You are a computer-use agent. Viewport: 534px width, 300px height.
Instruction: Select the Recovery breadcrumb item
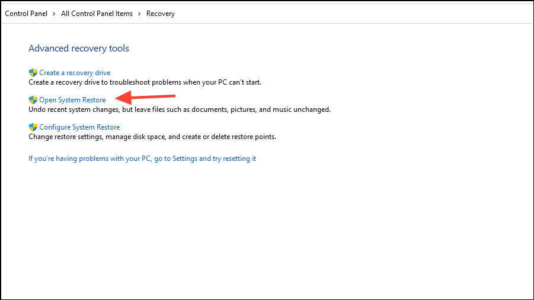[x=161, y=14]
